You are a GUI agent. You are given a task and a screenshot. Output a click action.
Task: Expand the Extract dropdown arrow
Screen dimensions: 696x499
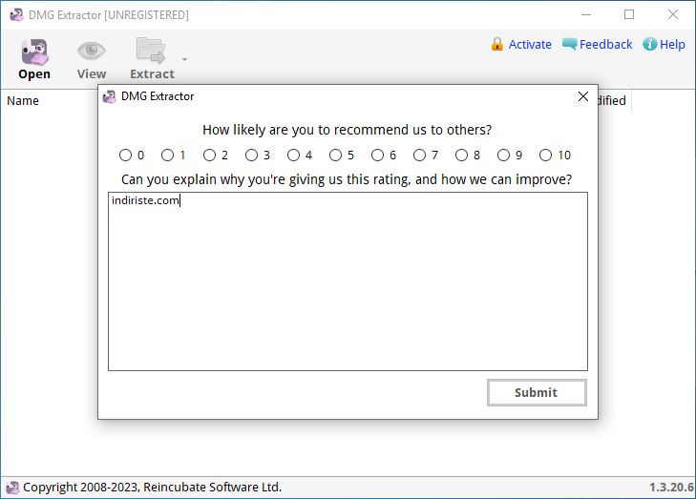click(x=184, y=59)
